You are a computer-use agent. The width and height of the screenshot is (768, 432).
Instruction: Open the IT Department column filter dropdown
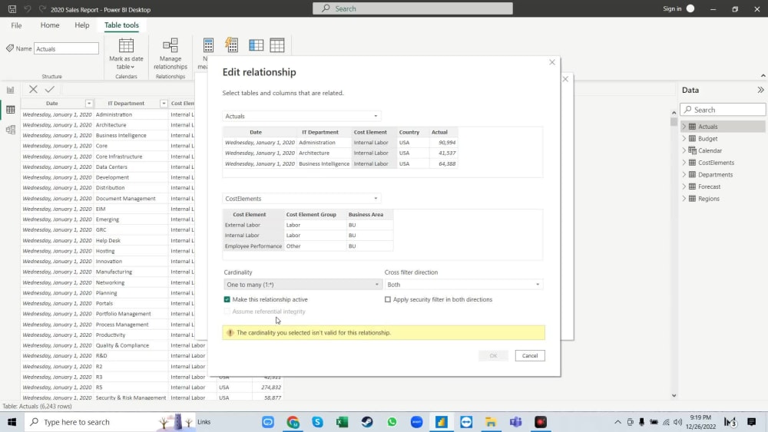pos(164,104)
